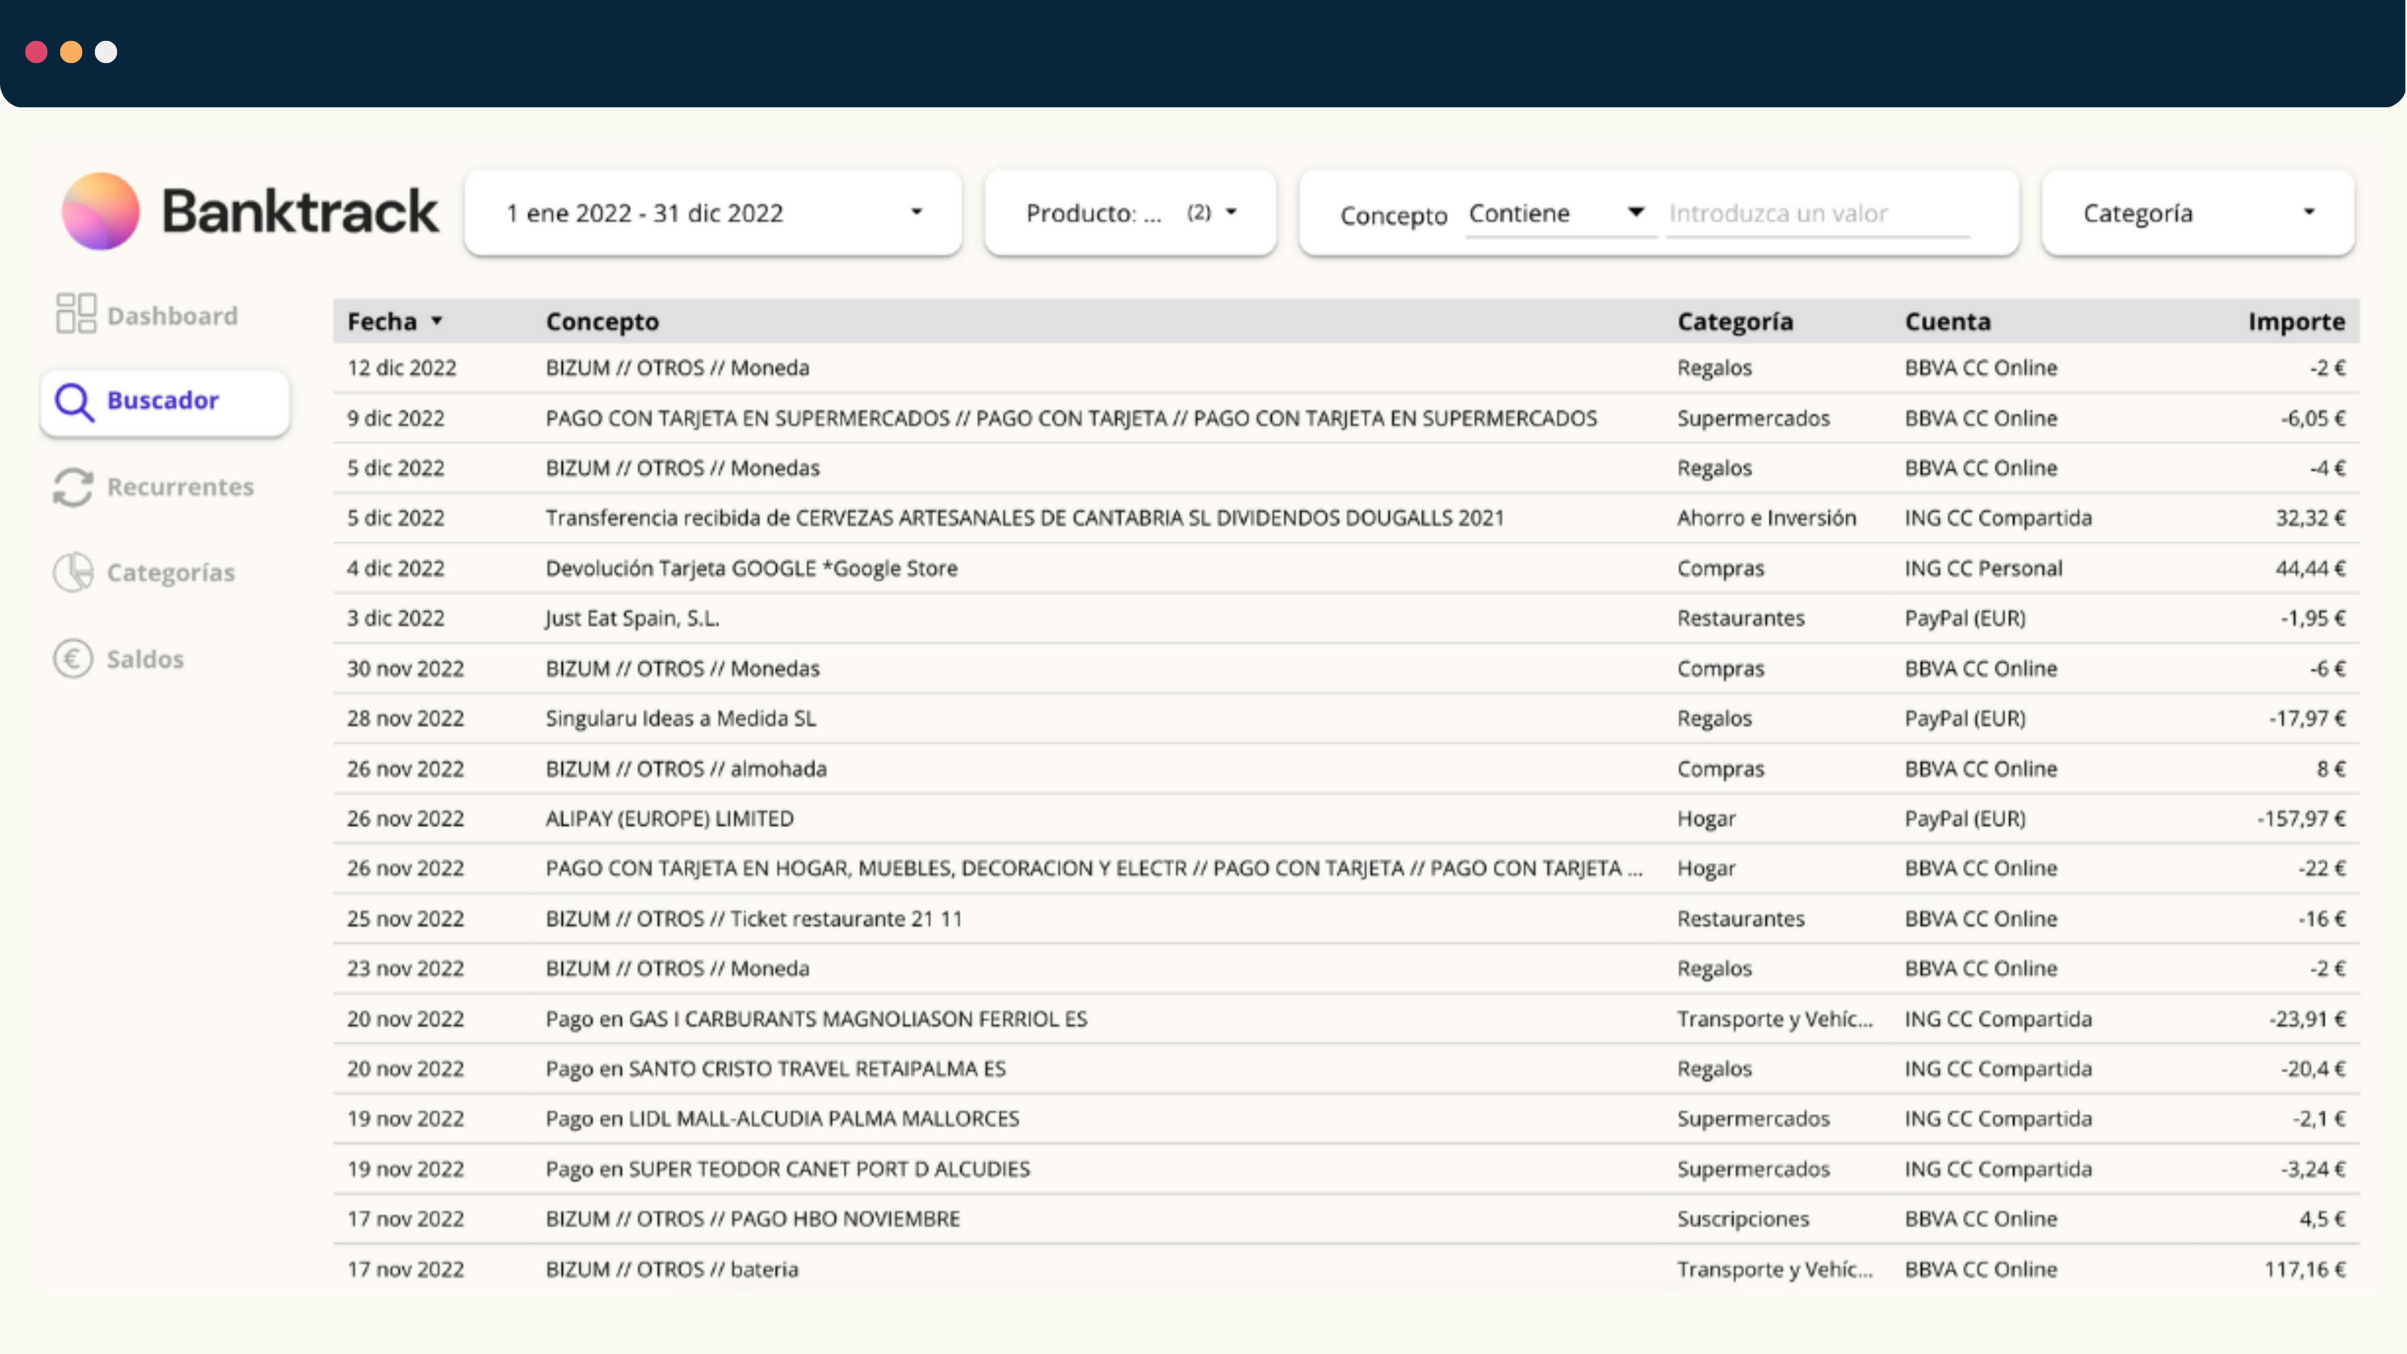The height and width of the screenshot is (1354, 2407).
Task: Click the amount 32,32 €
Action: tap(2311, 518)
